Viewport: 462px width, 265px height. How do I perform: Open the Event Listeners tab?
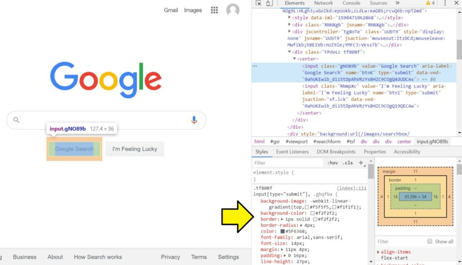click(292, 152)
